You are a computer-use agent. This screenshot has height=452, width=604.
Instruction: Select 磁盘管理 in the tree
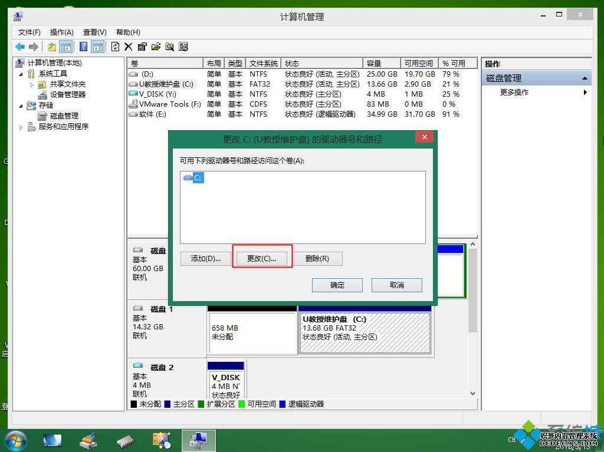point(64,116)
